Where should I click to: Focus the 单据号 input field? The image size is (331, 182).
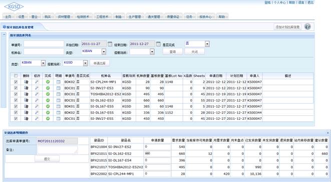point(44,44)
